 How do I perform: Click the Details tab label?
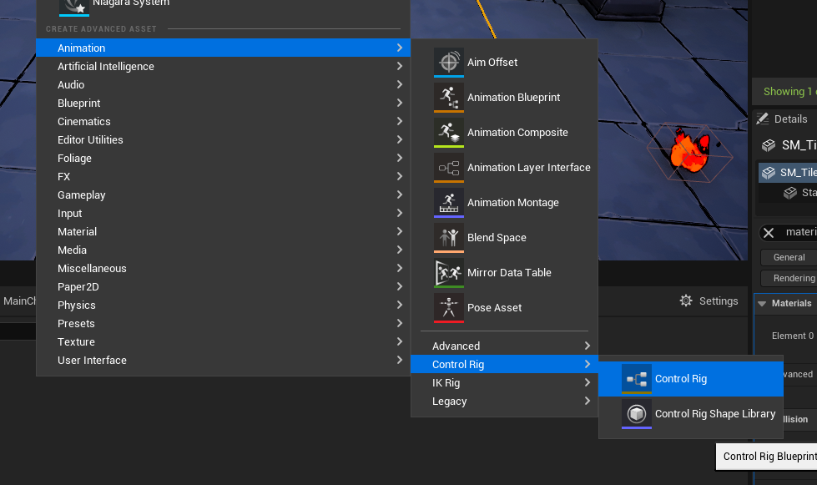790,119
